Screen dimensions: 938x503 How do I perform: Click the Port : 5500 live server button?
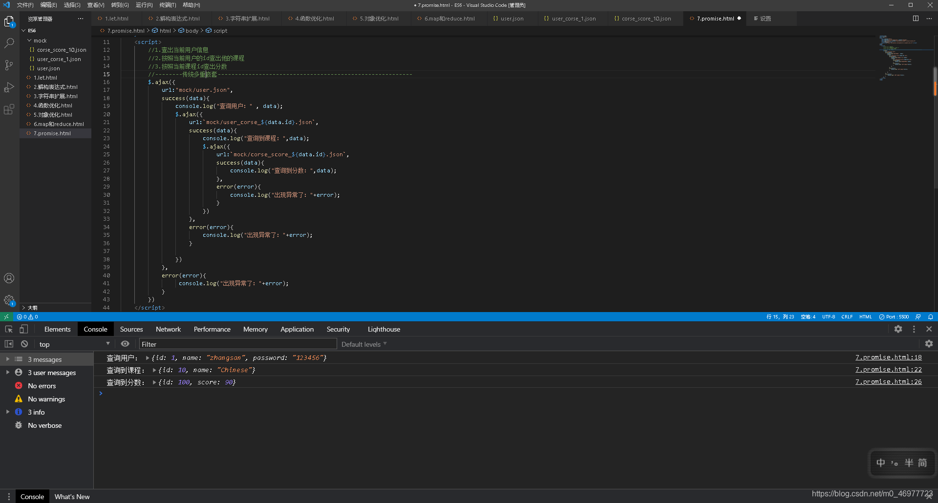point(894,317)
